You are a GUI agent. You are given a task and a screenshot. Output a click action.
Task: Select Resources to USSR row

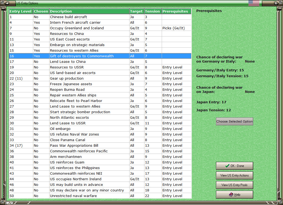(100, 67)
